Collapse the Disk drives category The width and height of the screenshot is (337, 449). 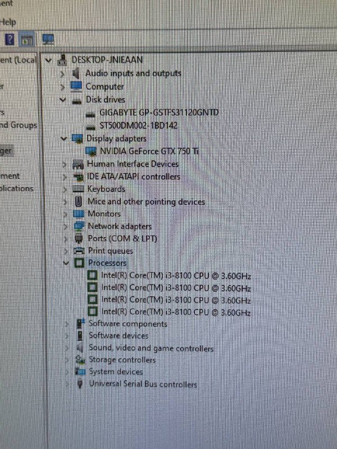[x=63, y=100]
